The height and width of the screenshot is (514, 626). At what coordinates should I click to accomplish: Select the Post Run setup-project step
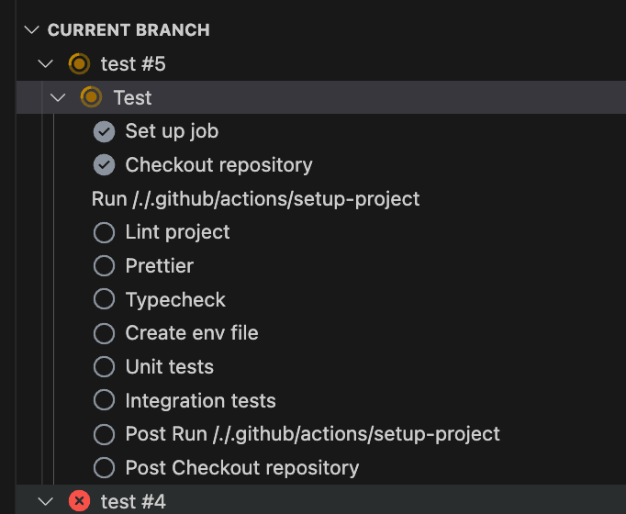click(x=312, y=434)
